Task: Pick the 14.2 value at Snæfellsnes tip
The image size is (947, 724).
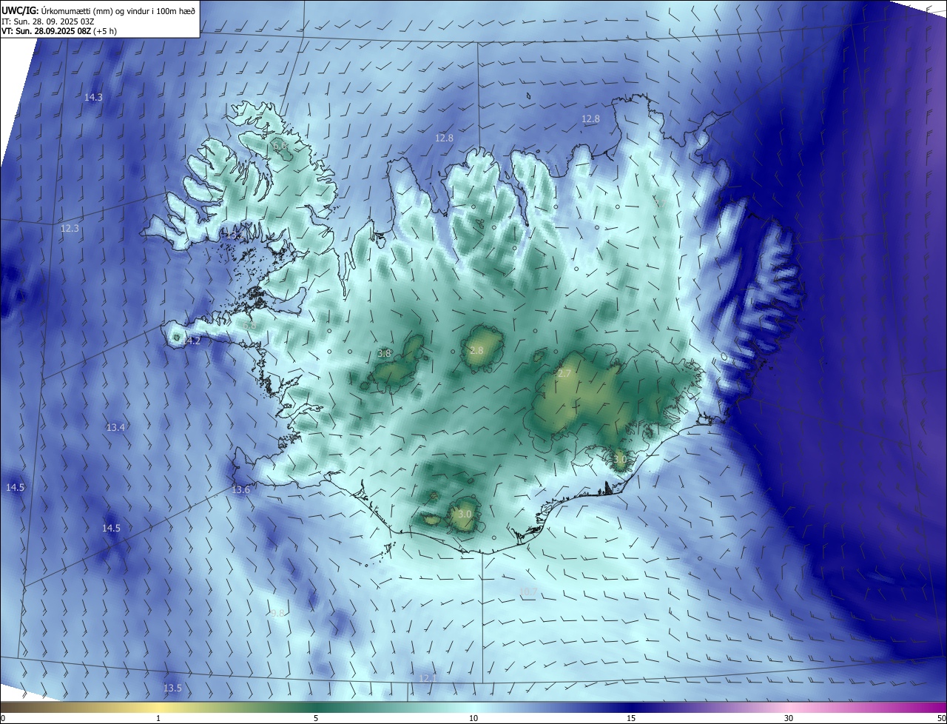Action: [192, 341]
